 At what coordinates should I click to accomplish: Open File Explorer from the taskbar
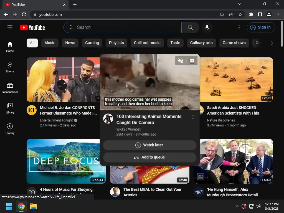[34, 206]
